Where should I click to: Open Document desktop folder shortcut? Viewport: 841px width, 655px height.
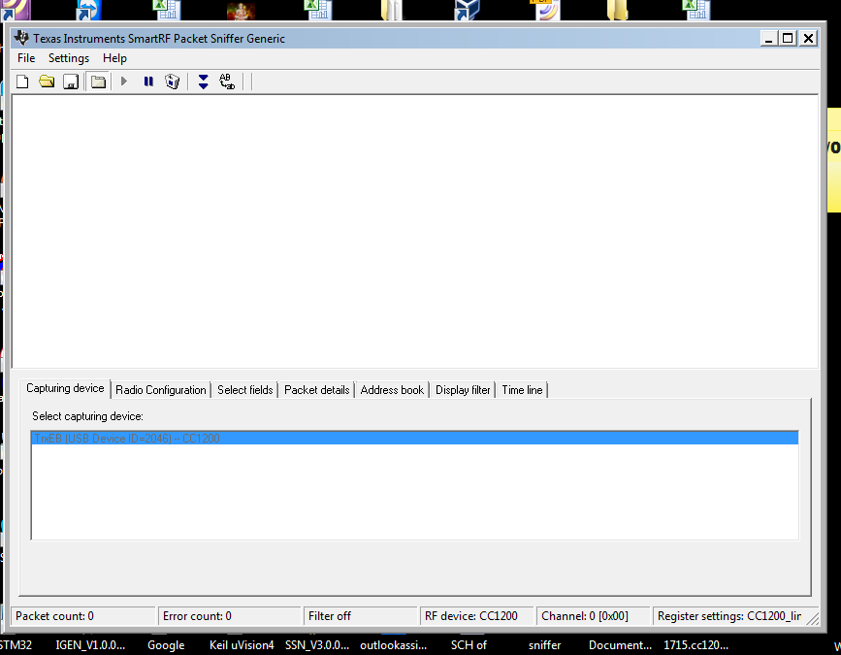point(620,644)
